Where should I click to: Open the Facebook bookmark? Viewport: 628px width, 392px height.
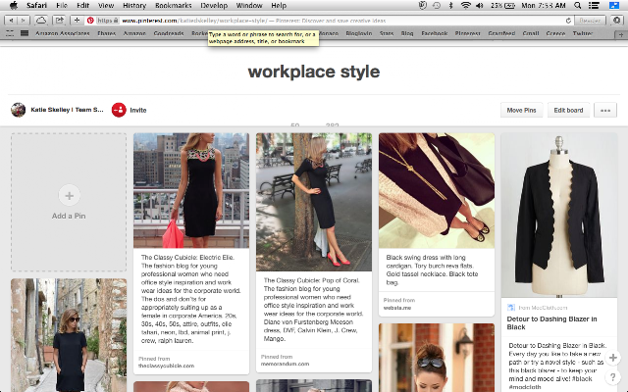point(434,33)
